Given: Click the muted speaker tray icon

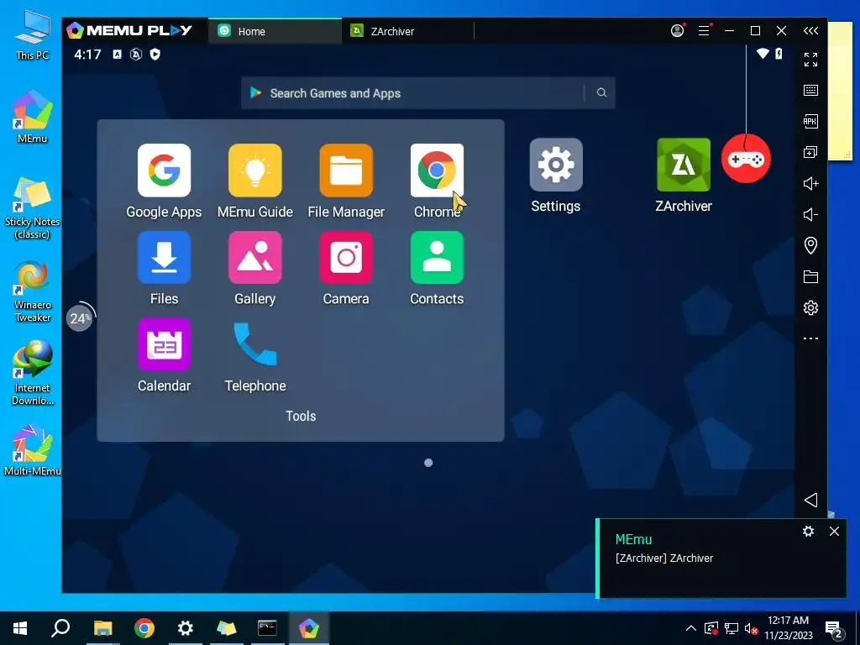Looking at the screenshot, I should click(x=752, y=628).
